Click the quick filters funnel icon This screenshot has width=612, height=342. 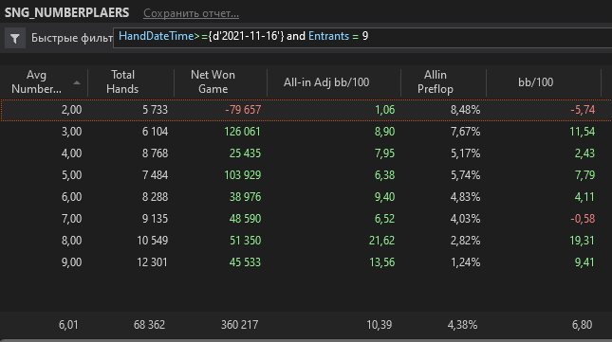coord(15,38)
